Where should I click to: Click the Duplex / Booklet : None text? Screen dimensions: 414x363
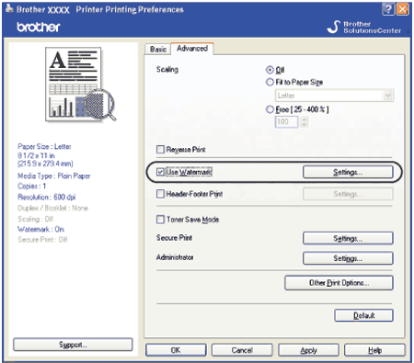(52, 208)
